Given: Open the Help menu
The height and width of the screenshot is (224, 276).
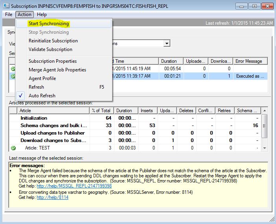Looking at the screenshot, I should [x=42, y=15].
